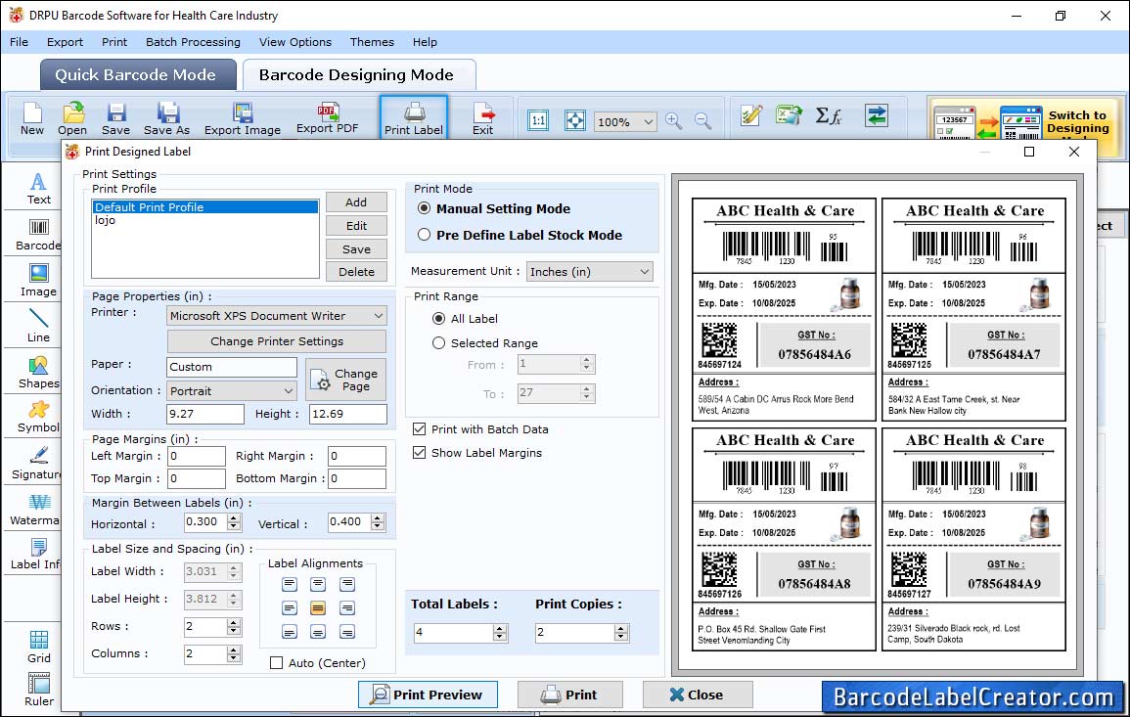This screenshot has height=717, width=1130.
Task: Select the Symbol tool in sidebar
Action: coord(38,417)
